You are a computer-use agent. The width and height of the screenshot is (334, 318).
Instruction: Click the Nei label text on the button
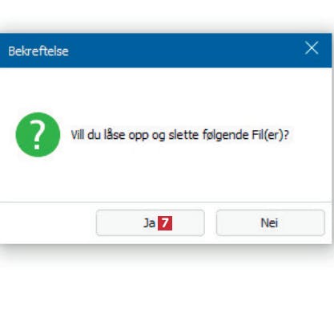click(x=269, y=222)
